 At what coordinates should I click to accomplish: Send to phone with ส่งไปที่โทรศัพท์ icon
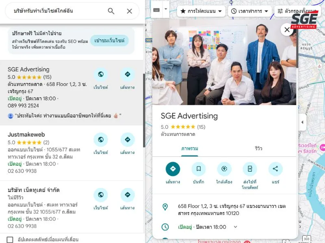tap(250, 169)
